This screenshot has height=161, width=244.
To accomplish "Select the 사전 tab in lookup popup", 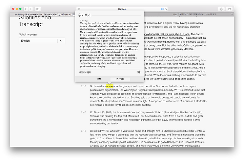I will coord(99,79).
